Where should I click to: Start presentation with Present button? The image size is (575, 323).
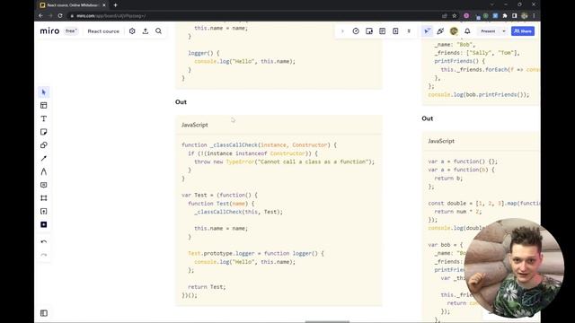[x=488, y=31]
